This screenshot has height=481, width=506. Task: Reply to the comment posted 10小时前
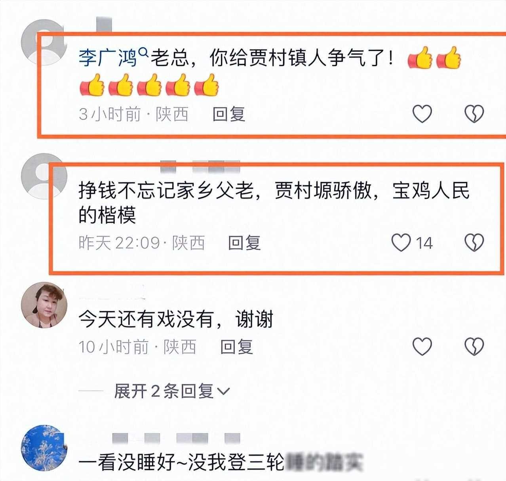tap(236, 347)
